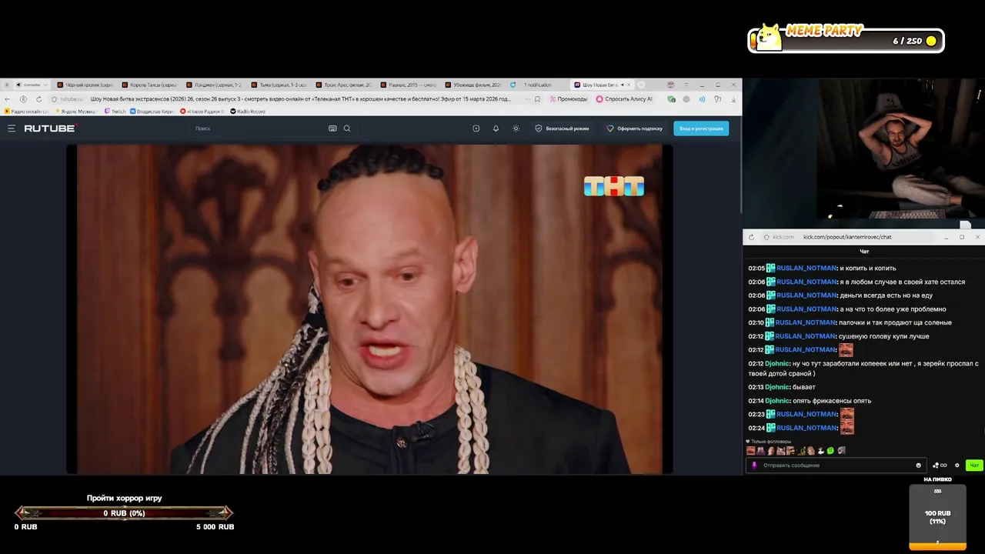The height and width of the screenshot is (554, 985).
Task: Click the chat window kick.com address bar
Action: tap(846, 237)
